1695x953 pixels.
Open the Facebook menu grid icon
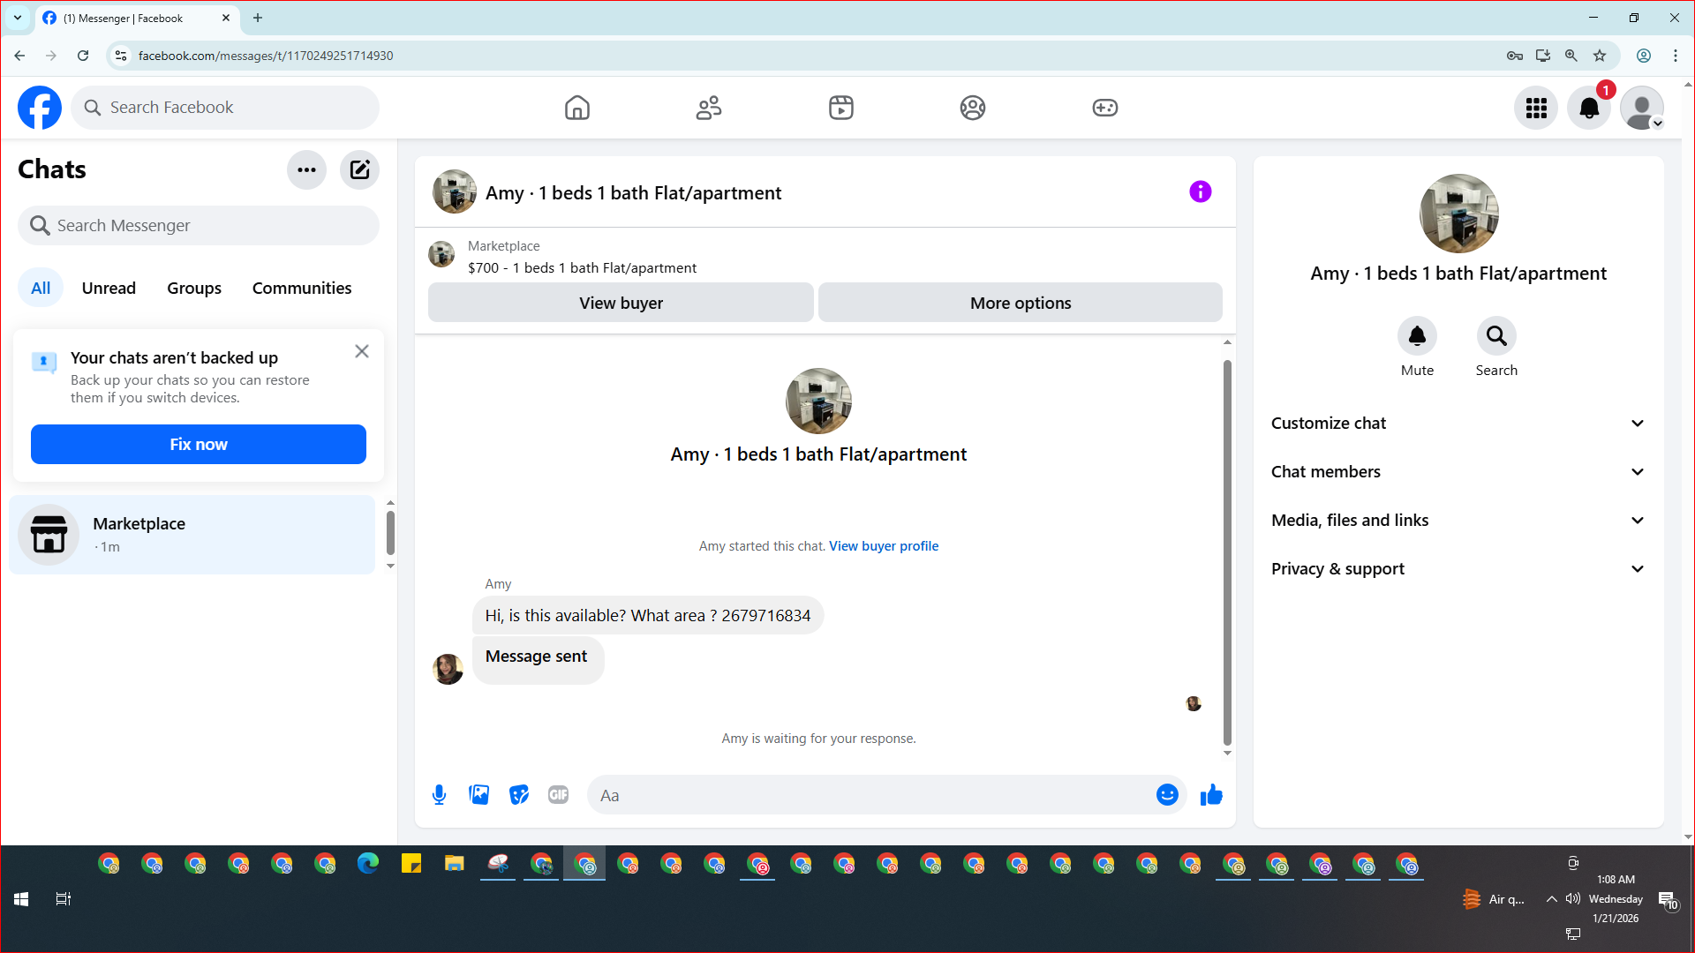[x=1536, y=108]
